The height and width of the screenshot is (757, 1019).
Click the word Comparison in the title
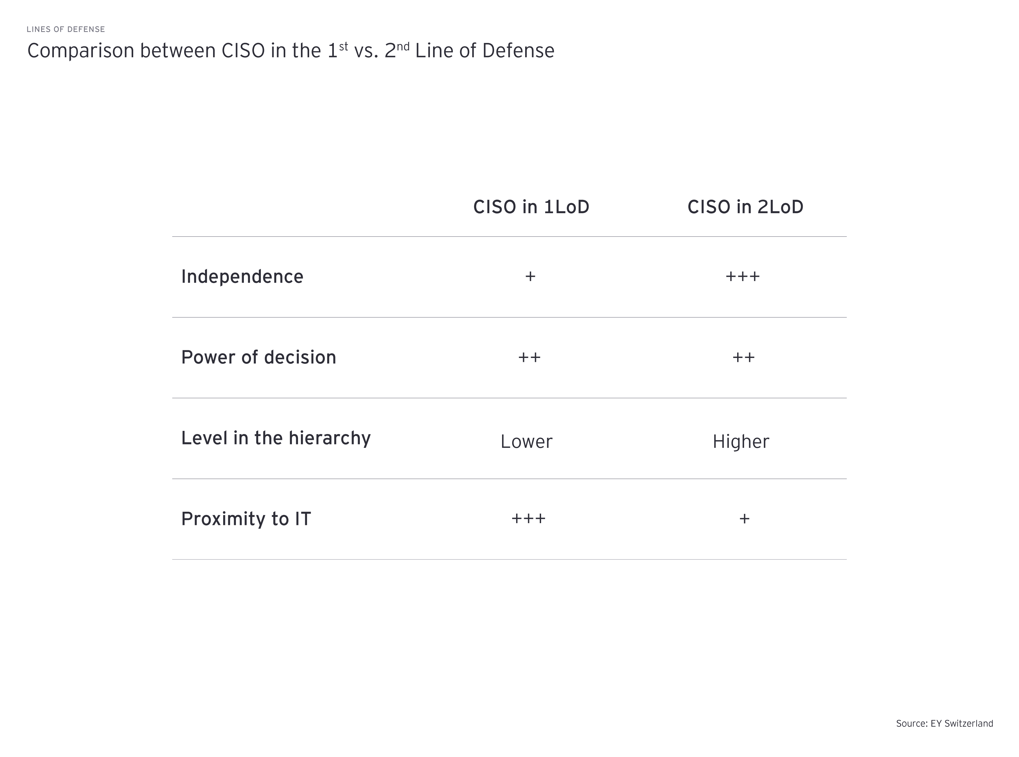(x=81, y=51)
